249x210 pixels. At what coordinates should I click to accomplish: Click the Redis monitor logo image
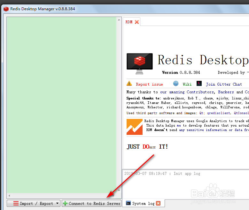click(140, 64)
